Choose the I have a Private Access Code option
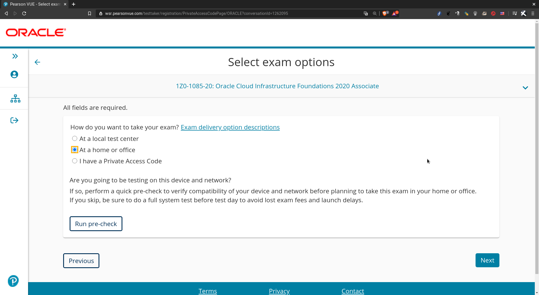Viewport: 539px width, 295px height. 74,161
